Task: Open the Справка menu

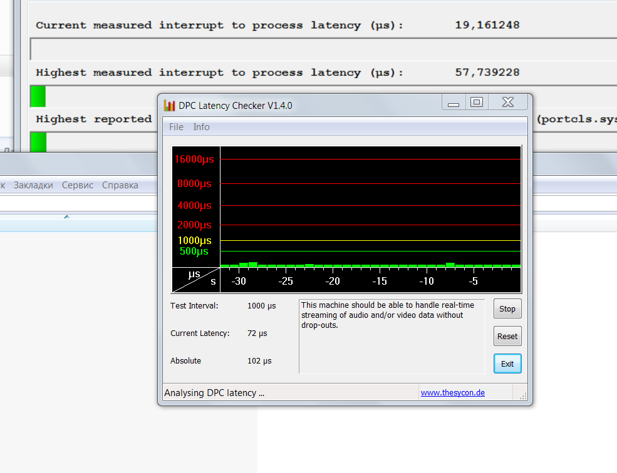Action: coord(120,185)
